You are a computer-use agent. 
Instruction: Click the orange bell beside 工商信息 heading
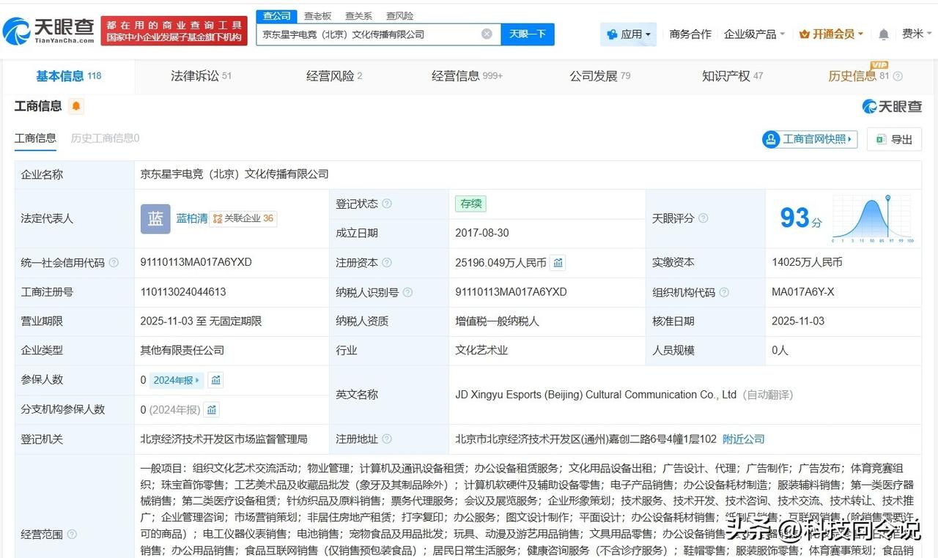coord(76,106)
